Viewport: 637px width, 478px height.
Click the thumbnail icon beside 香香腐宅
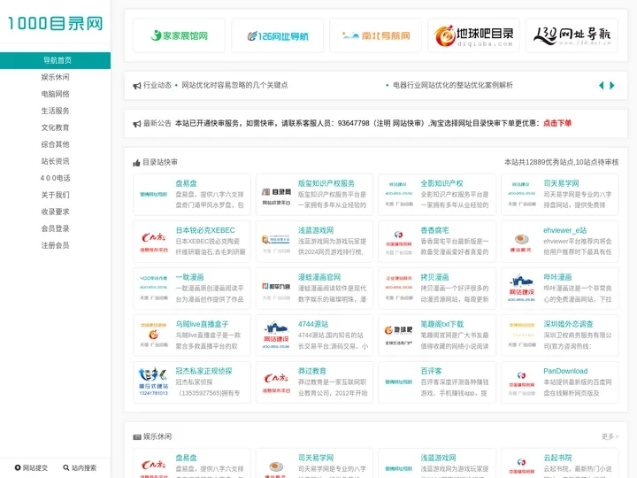(x=399, y=242)
